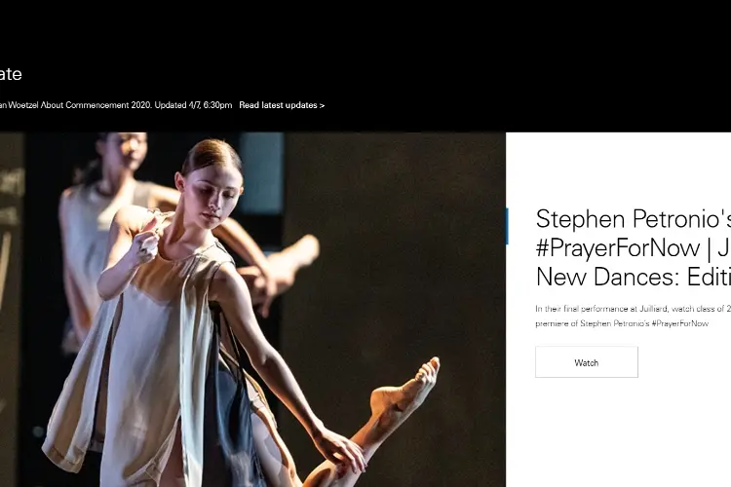Click the arrow after Read latest updates
This screenshot has width=731, height=487.
tap(322, 105)
